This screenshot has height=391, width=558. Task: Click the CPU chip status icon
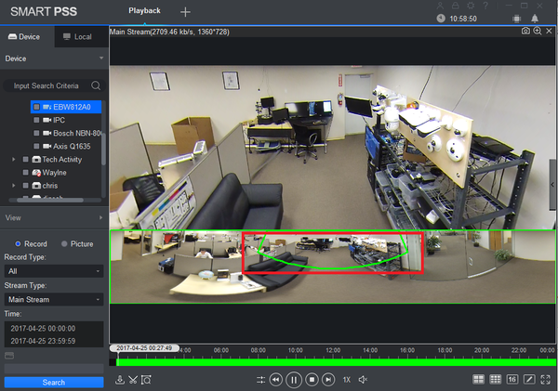coord(517,19)
